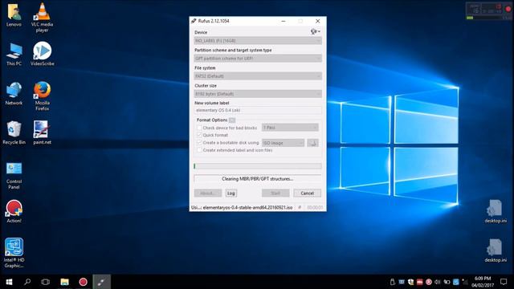Viewport: 514px width, 289px height.
Task: Toggle Check device for bad blocks
Action: [x=199, y=128]
